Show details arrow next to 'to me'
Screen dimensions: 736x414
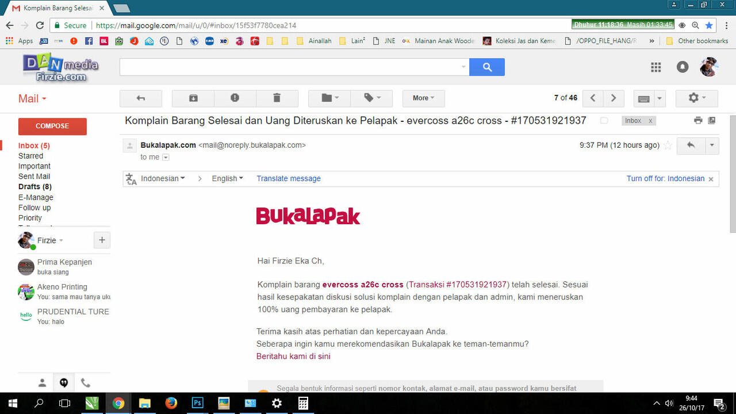pyautogui.click(x=166, y=158)
